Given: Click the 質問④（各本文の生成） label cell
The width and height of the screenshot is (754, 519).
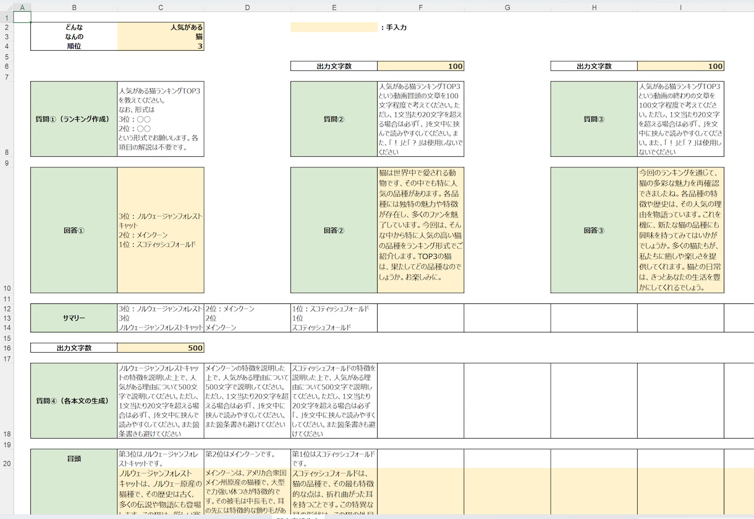Looking at the screenshot, I should coord(74,400).
